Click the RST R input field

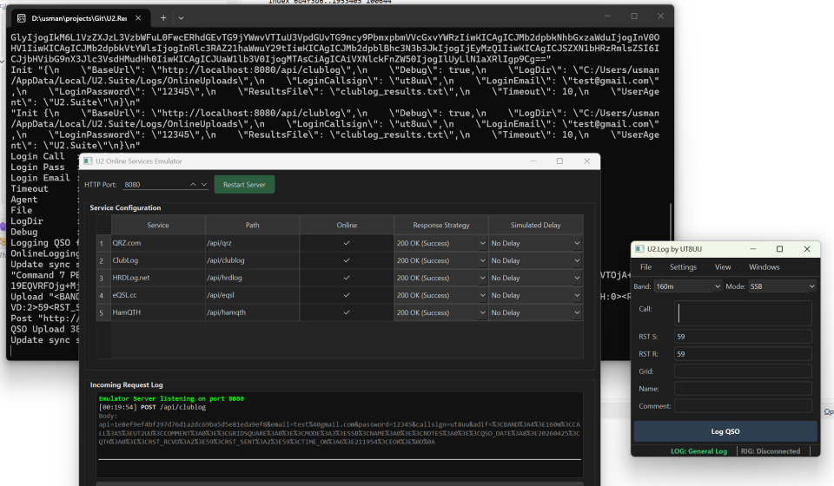(743, 354)
